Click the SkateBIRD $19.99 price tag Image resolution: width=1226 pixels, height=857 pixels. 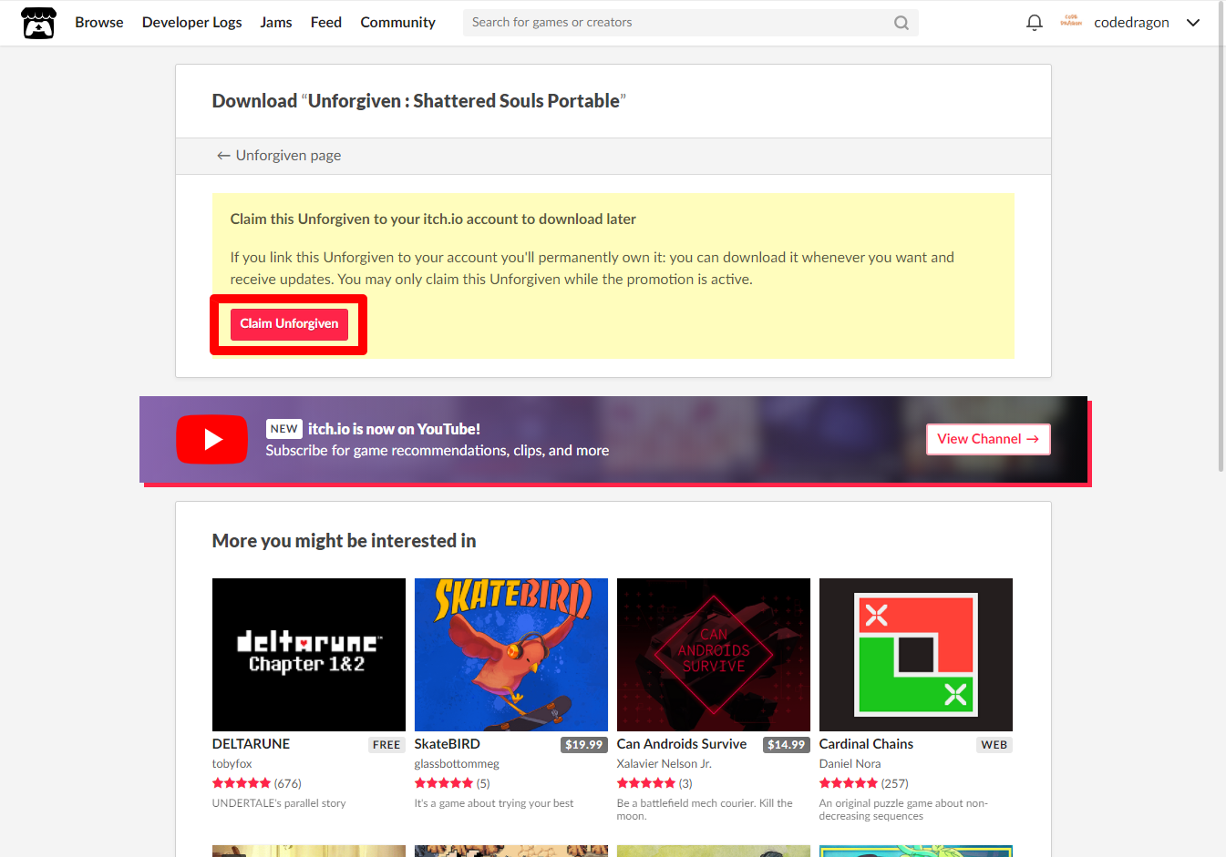584,745
